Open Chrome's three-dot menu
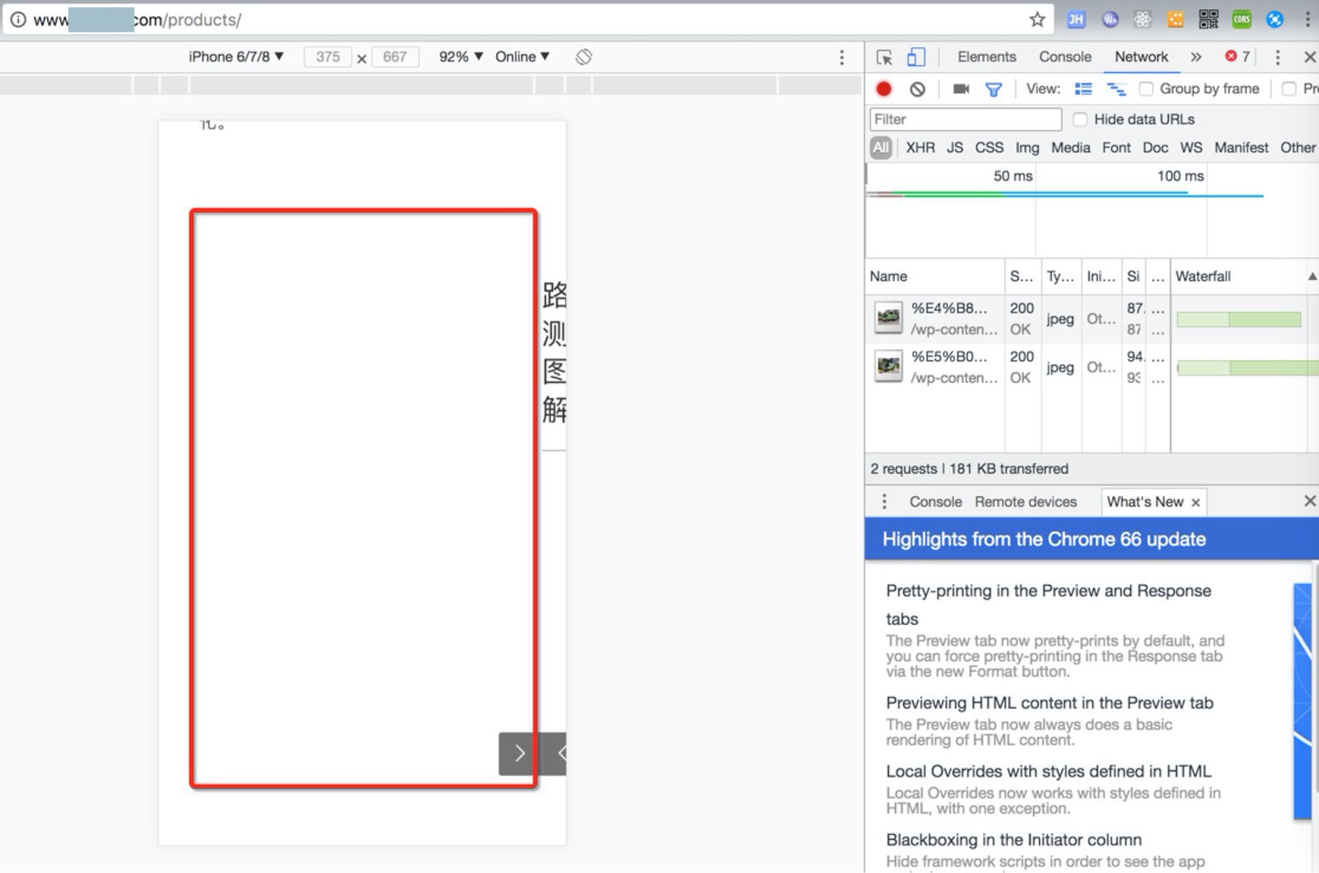Viewport: 1319px width, 873px height. coord(1307,19)
